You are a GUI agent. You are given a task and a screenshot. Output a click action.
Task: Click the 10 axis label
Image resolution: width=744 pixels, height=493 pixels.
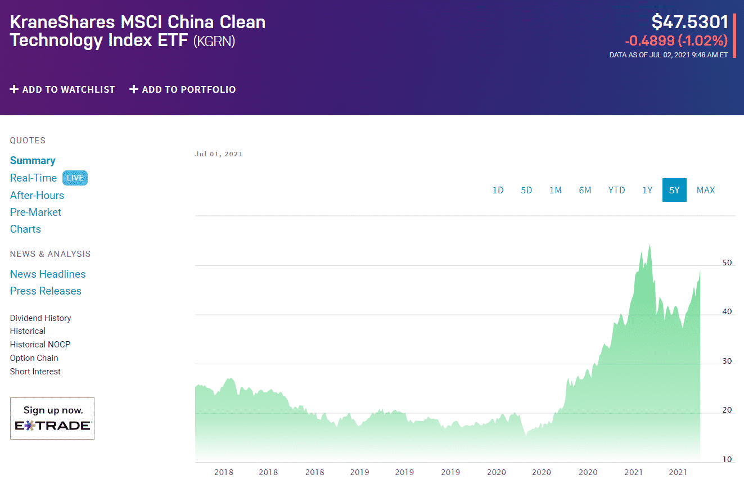click(x=728, y=459)
